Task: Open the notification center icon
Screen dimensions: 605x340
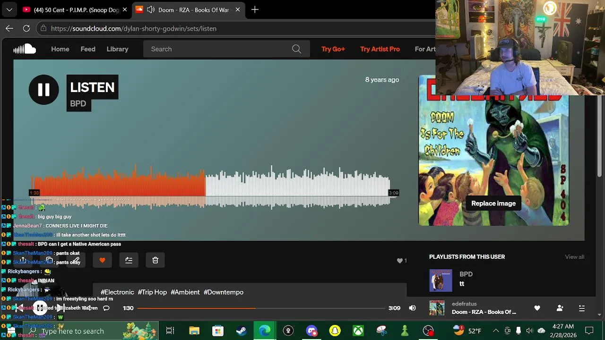Action: tap(589, 331)
